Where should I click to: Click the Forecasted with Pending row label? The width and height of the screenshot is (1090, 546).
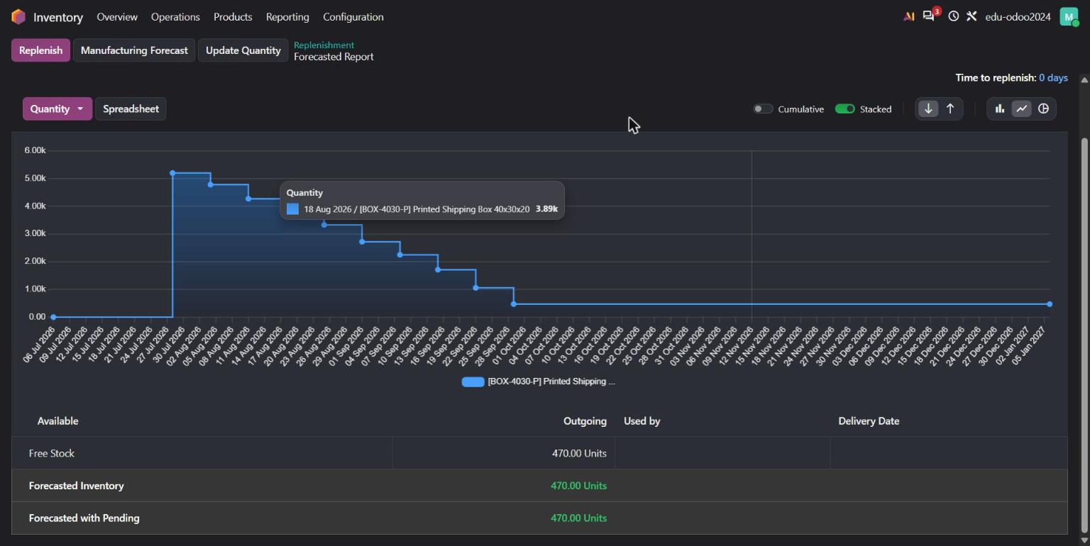pyautogui.click(x=84, y=518)
